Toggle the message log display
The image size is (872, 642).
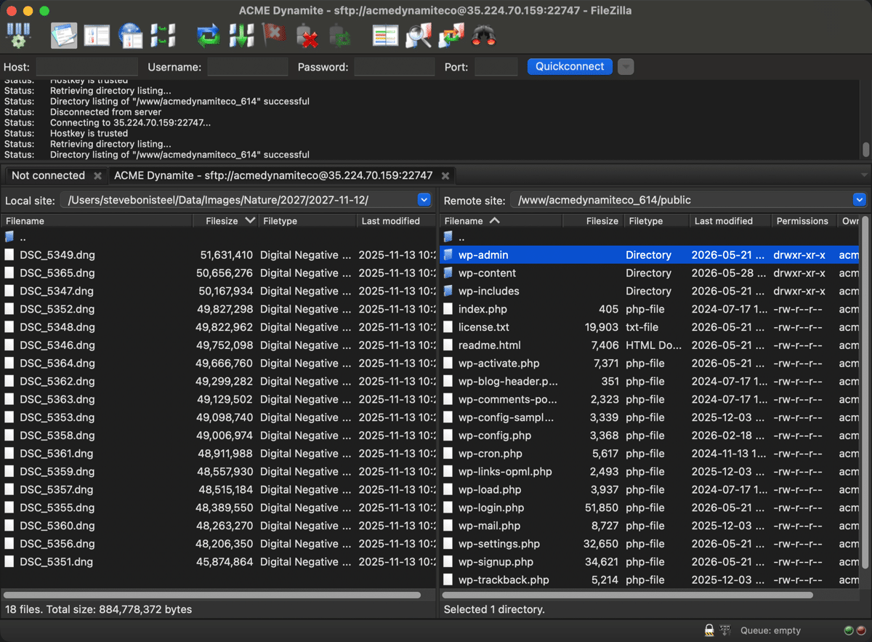click(64, 35)
